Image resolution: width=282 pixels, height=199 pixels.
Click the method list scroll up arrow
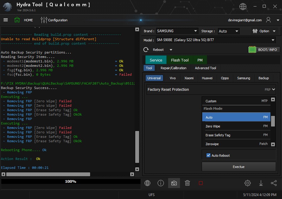coord(273,99)
